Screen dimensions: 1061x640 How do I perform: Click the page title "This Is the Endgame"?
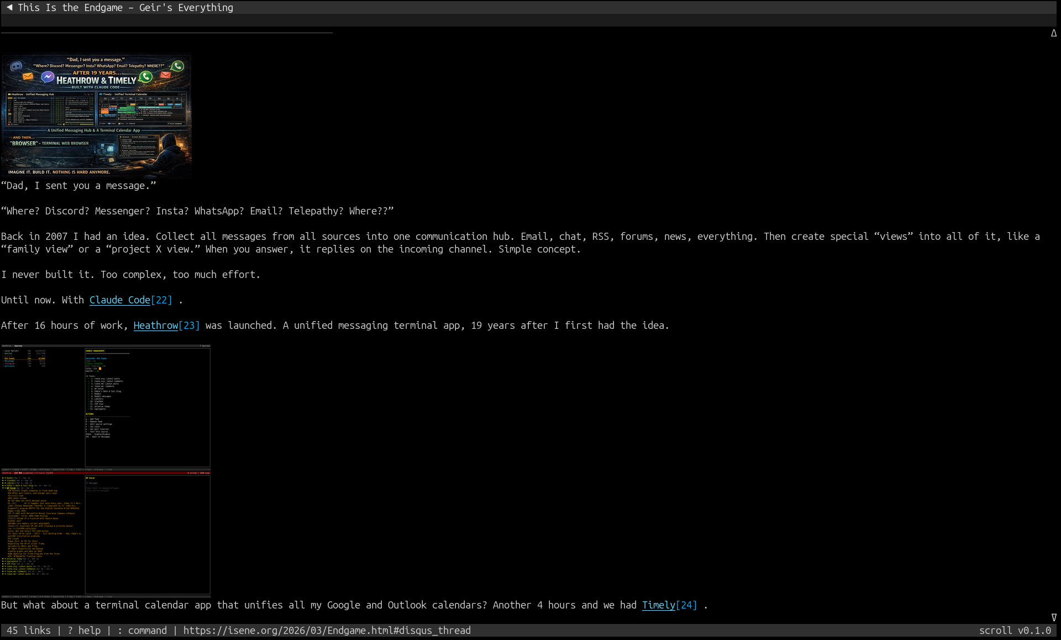pyautogui.click(x=70, y=8)
